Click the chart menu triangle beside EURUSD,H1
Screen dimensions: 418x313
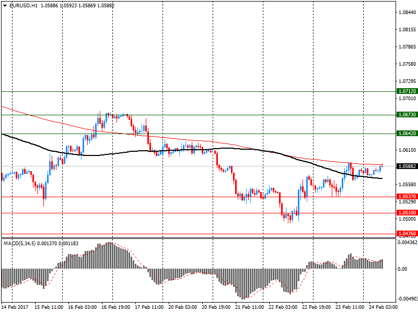5,5
